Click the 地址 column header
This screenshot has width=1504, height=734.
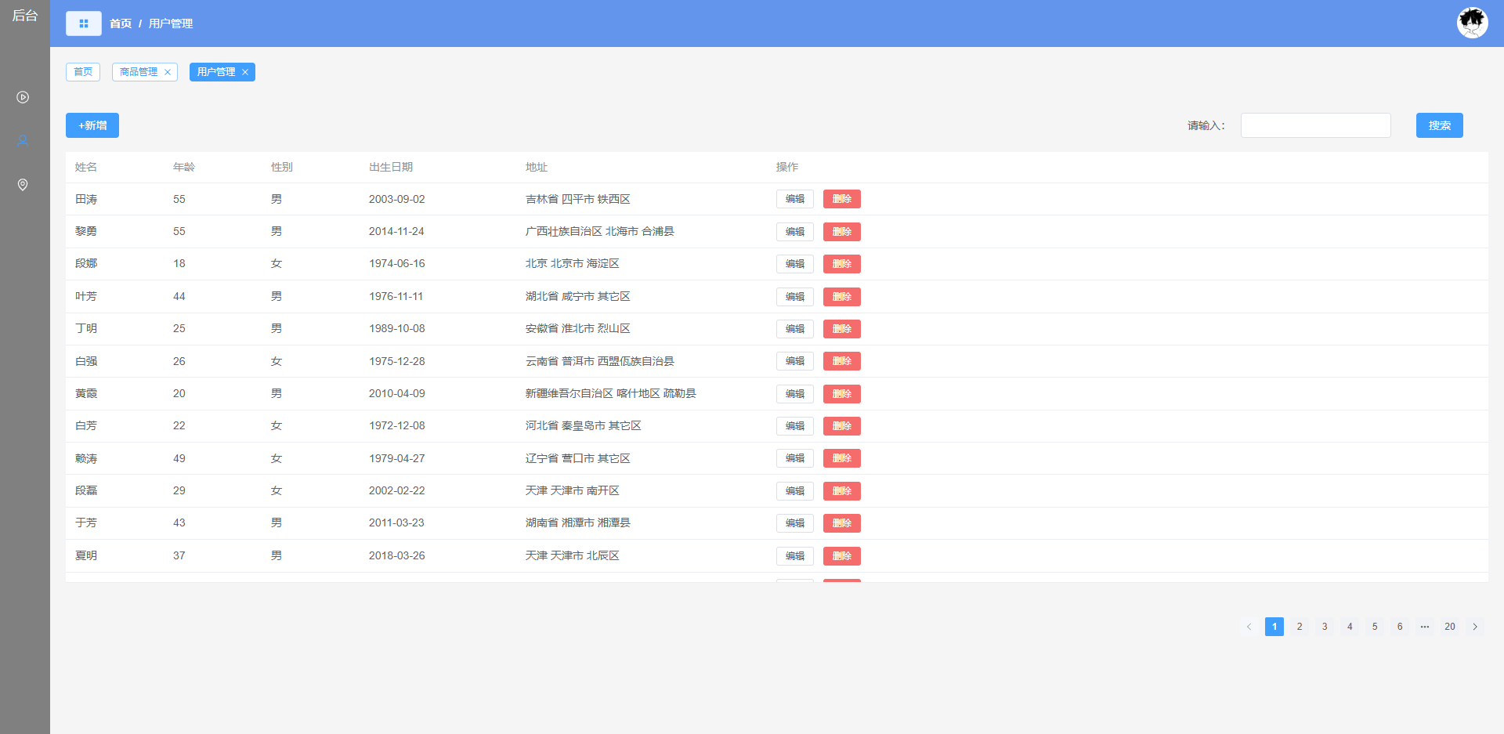click(537, 167)
